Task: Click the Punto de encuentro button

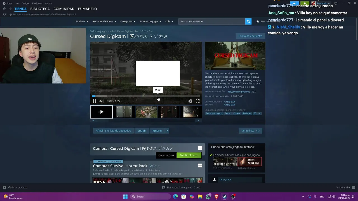Action: [250, 36]
